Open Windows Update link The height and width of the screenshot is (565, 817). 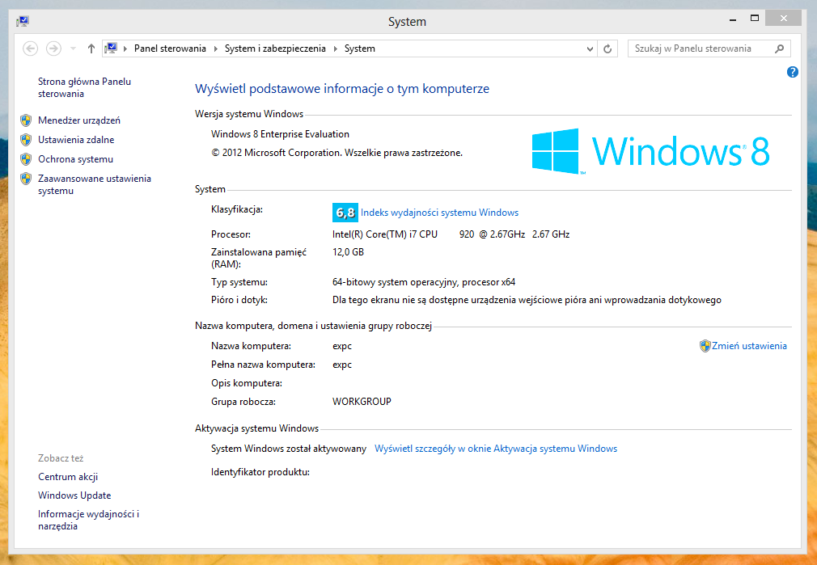[74, 495]
